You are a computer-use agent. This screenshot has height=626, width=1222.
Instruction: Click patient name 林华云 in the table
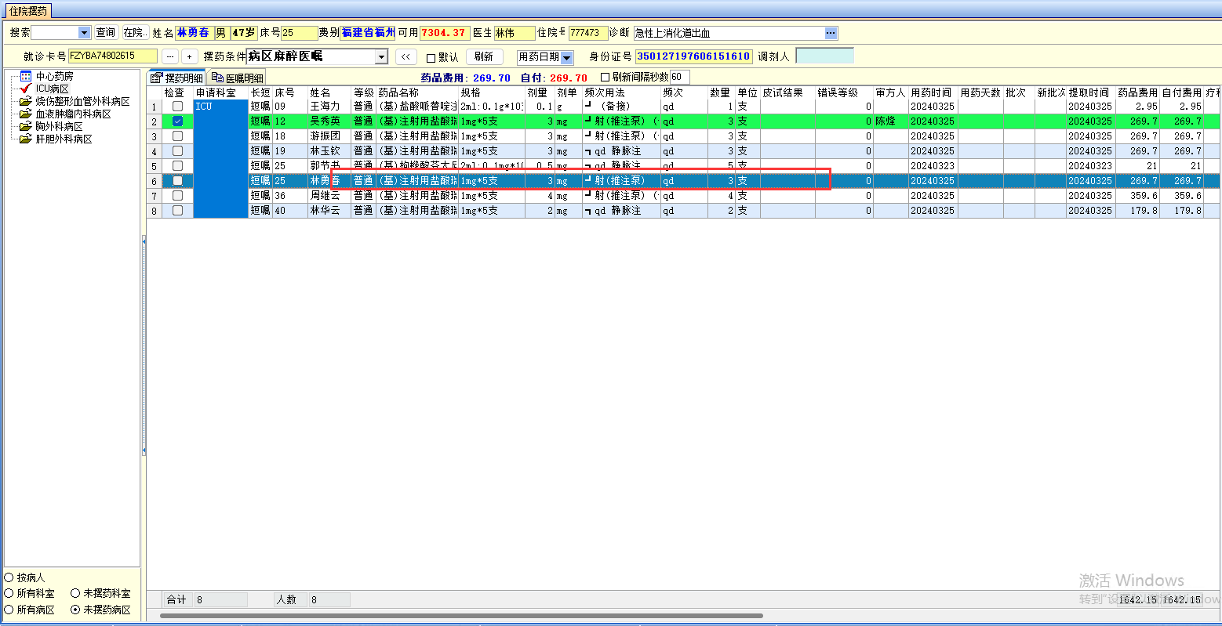point(325,210)
